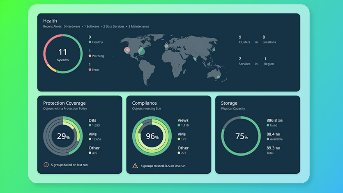Open the 96% Compliance donut chart
The height and width of the screenshot is (193, 343).
pyautogui.click(x=152, y=136)
